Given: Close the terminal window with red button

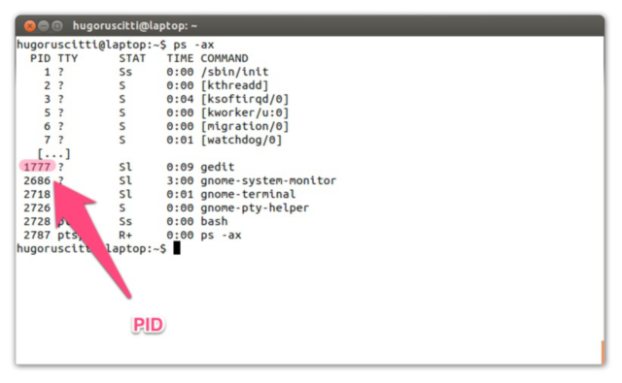Looking at the screenshot, I should pyautogui.click(x=30, y=26).
